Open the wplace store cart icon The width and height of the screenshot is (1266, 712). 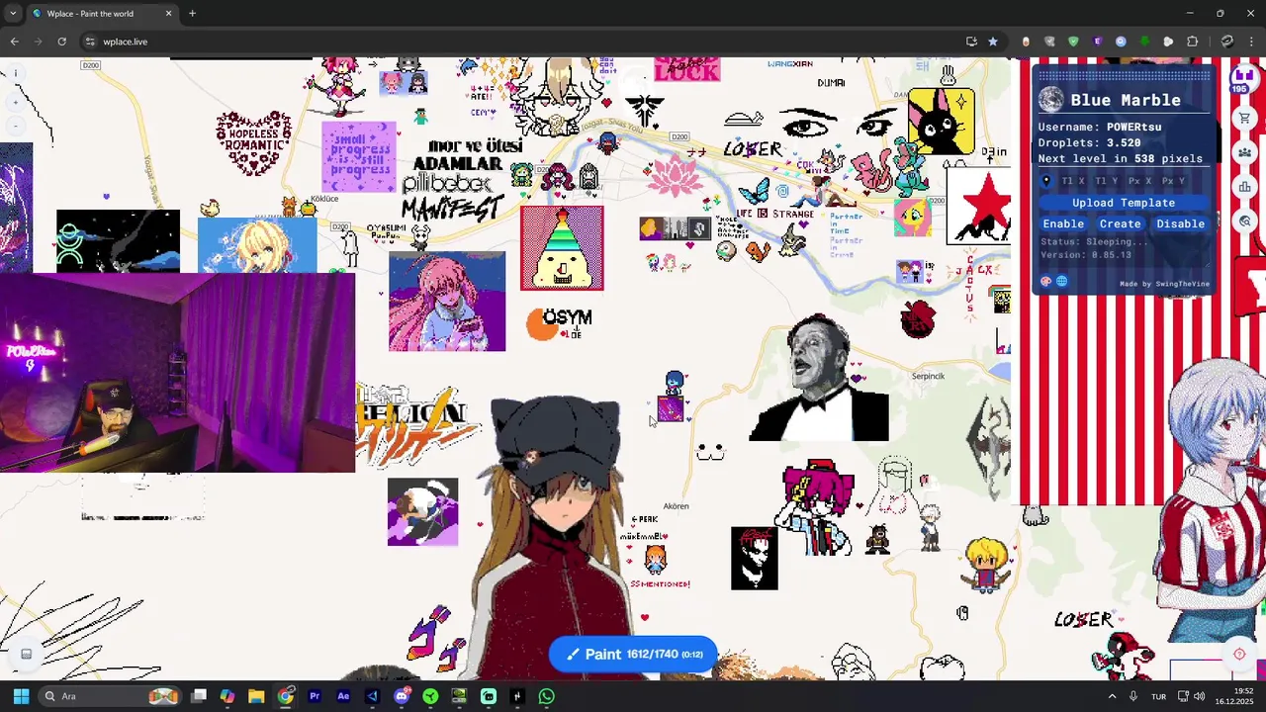coord(1244,119)
